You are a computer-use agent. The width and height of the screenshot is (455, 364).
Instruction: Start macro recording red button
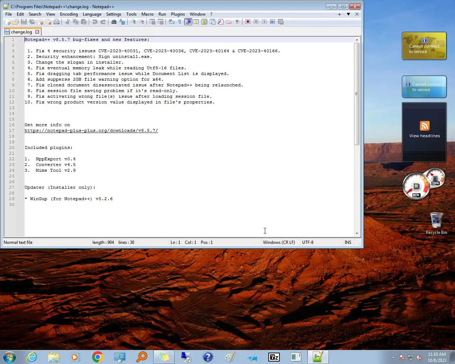[x=248, y=22]
